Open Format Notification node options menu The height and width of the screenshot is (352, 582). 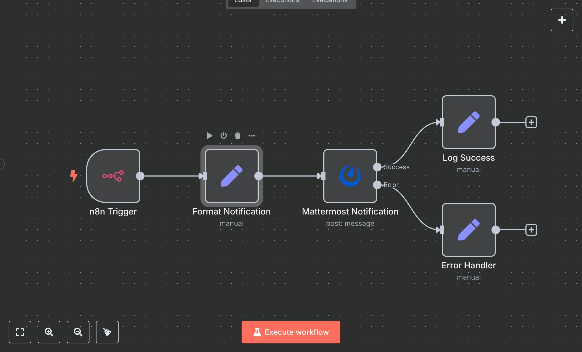click(252, 136)
